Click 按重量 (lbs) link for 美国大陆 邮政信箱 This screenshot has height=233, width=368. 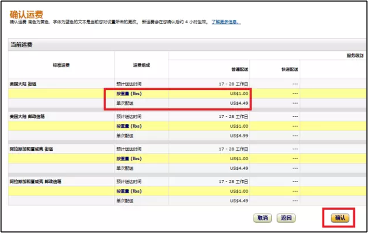click(130, 126)
